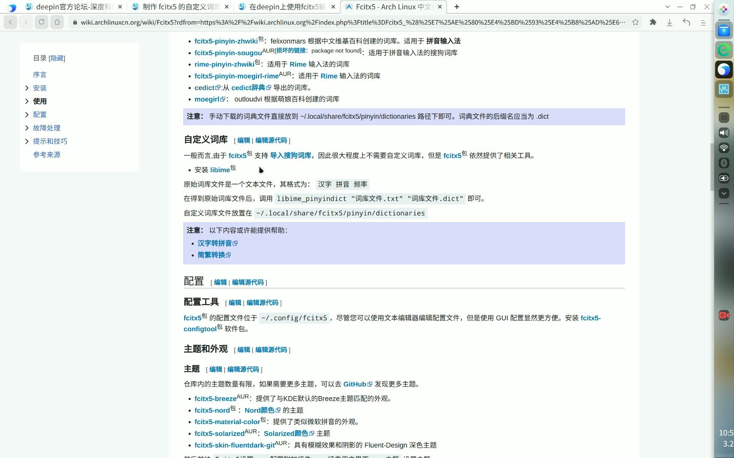Open the volume control tray icon
The image size is (734, 458).
click(x=724, y=133)
